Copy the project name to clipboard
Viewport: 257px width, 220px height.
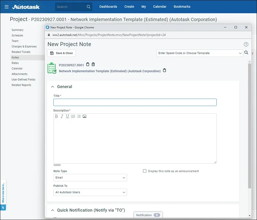point(164,70)
